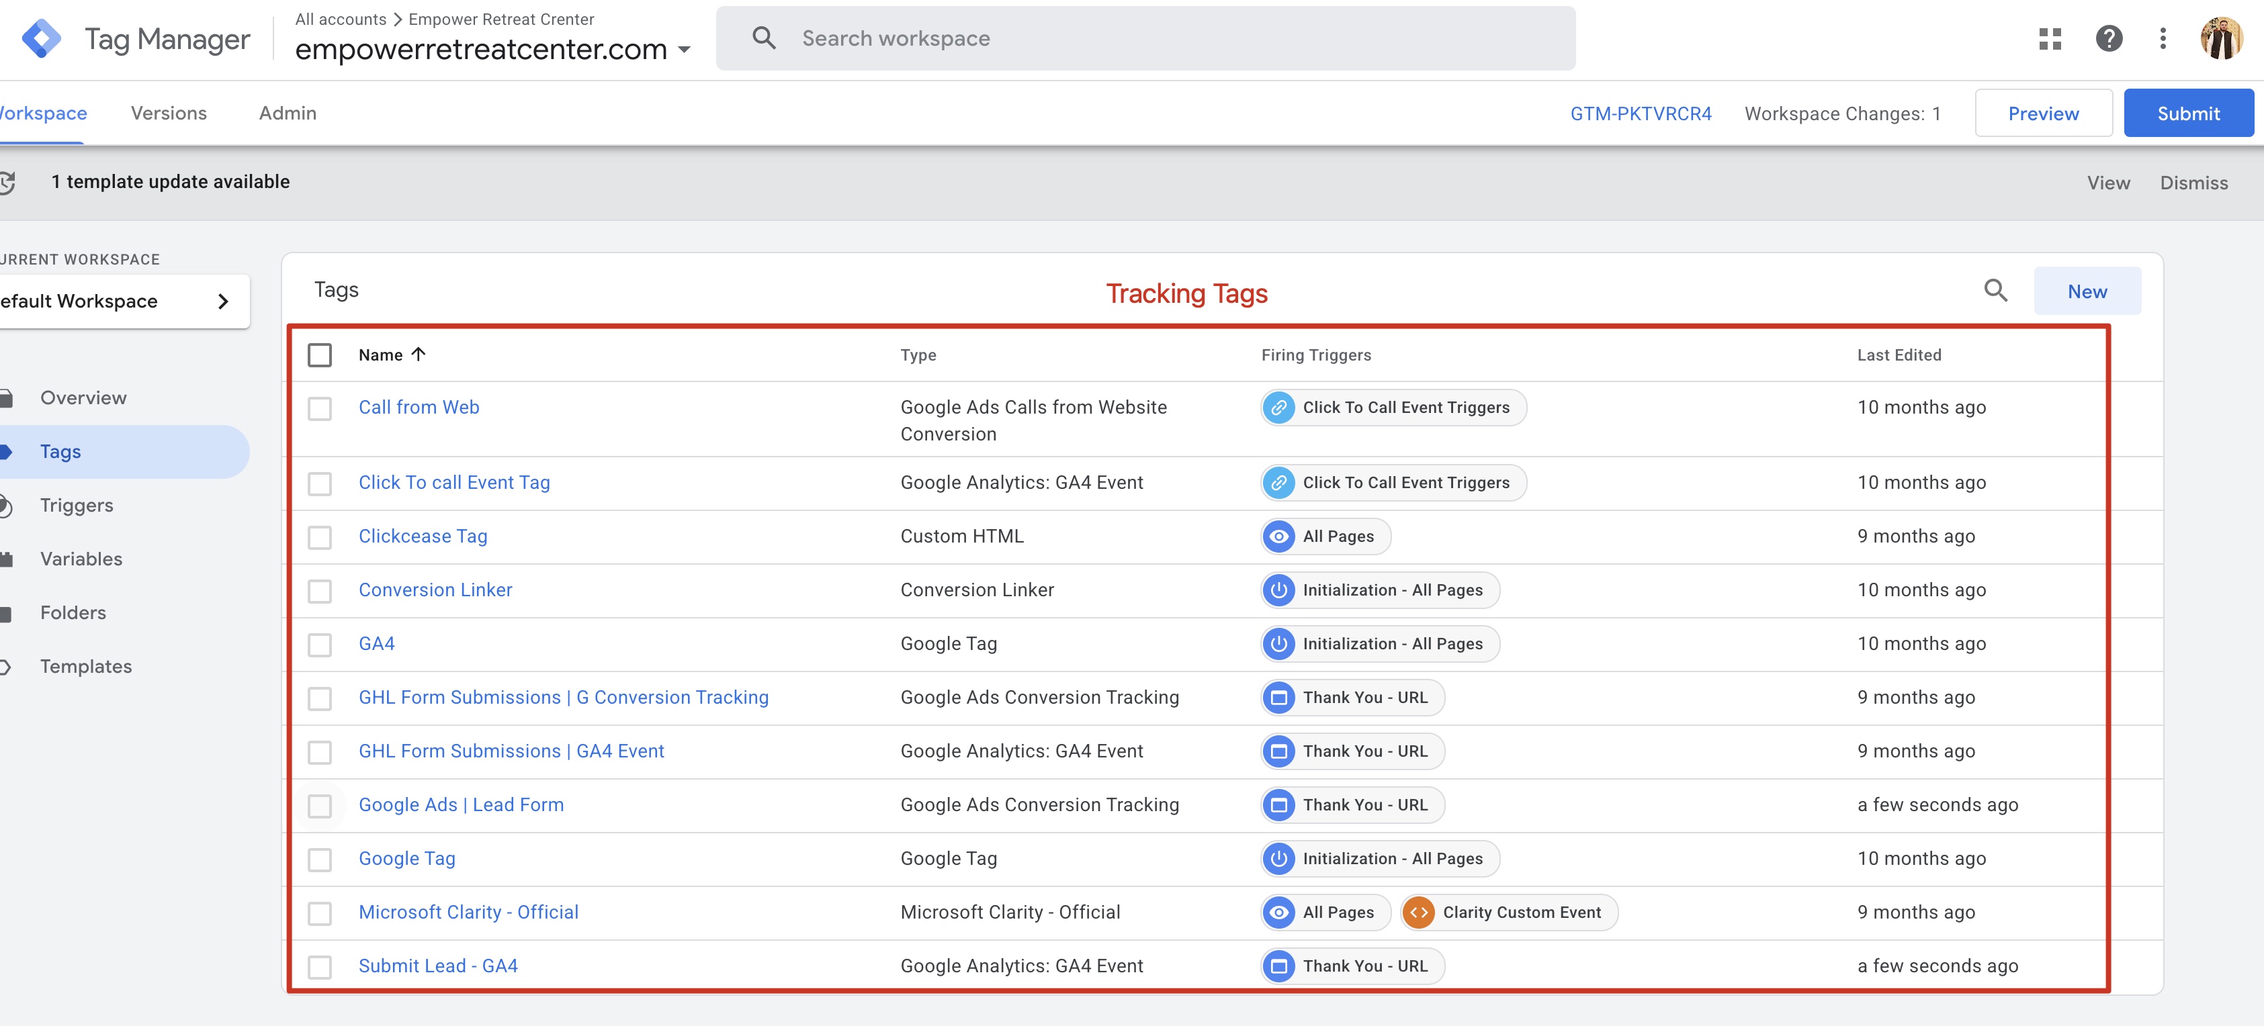The width and height of the screenshot is (2264, 1026).
Task: Sort by the Type column header
Action: coord(918,355)
